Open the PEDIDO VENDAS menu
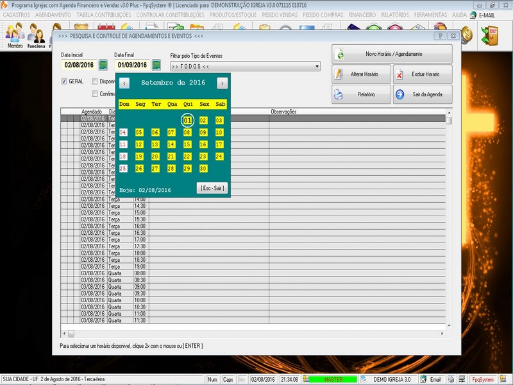The width and height of the screenshot is (513, 385). coord(280,15)
